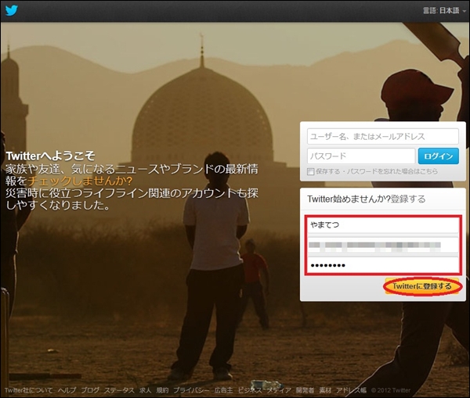
Task: Open the 素材 footer link
Action: tap(325, 390)
